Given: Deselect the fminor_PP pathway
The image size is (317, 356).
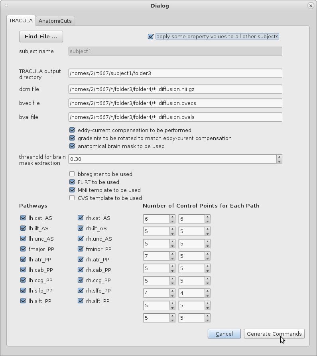Looking at the screenshot, I should (81, 249).
